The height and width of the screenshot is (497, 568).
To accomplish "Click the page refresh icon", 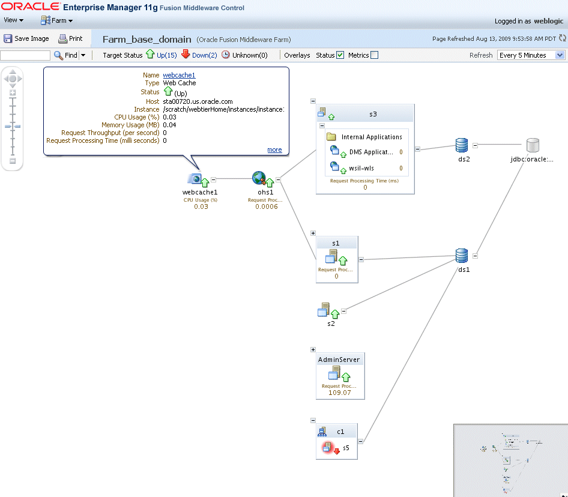I will [x=562, y=38].
